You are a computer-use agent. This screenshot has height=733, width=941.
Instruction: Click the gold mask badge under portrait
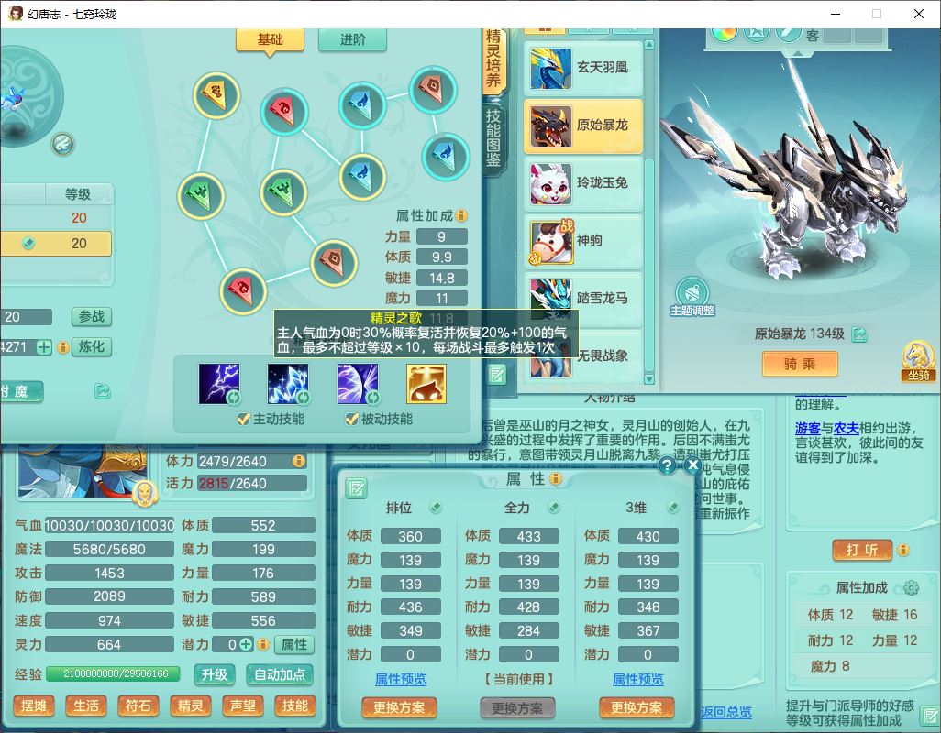coord(145,493)
